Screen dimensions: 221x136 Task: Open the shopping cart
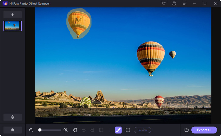(x=164, y=3)
